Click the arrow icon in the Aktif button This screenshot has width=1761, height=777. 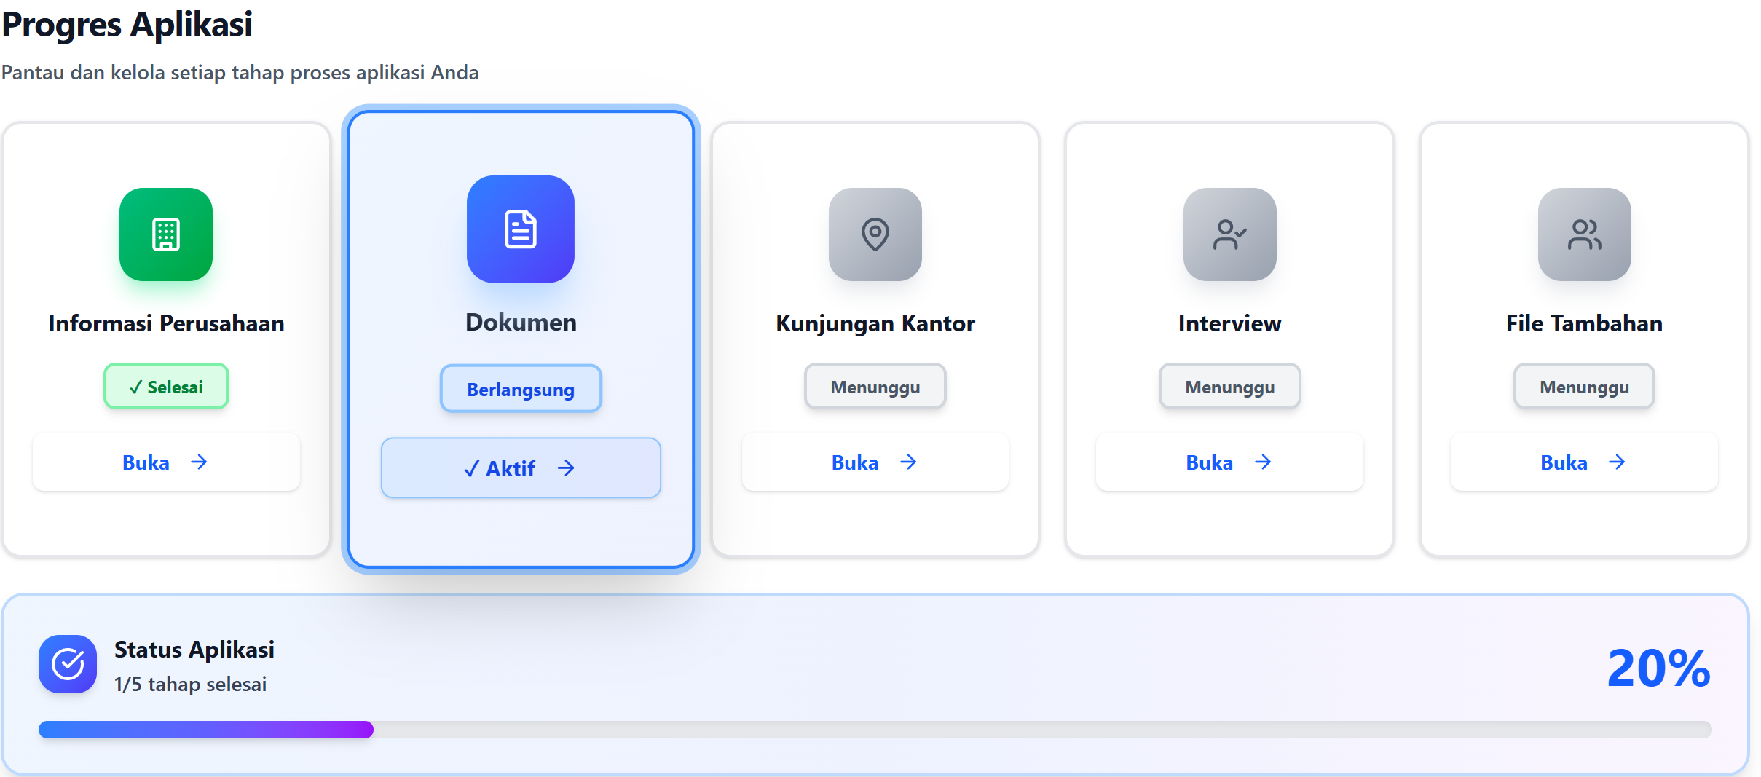[566, 468]
